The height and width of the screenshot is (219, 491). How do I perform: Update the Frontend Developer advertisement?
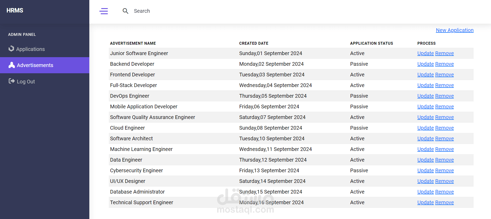pos(426,75)
